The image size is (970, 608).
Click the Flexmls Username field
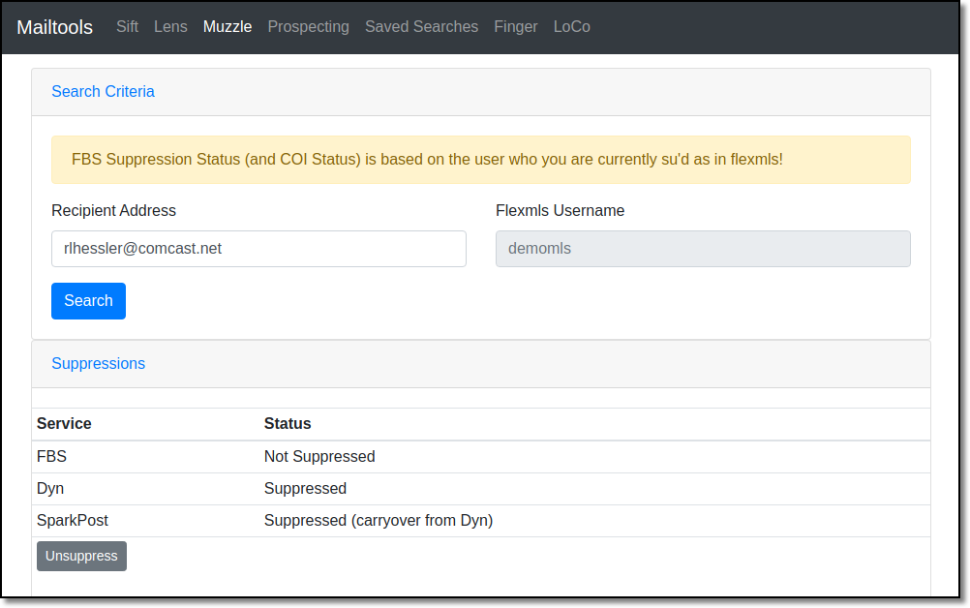click(x=703, y=249)
